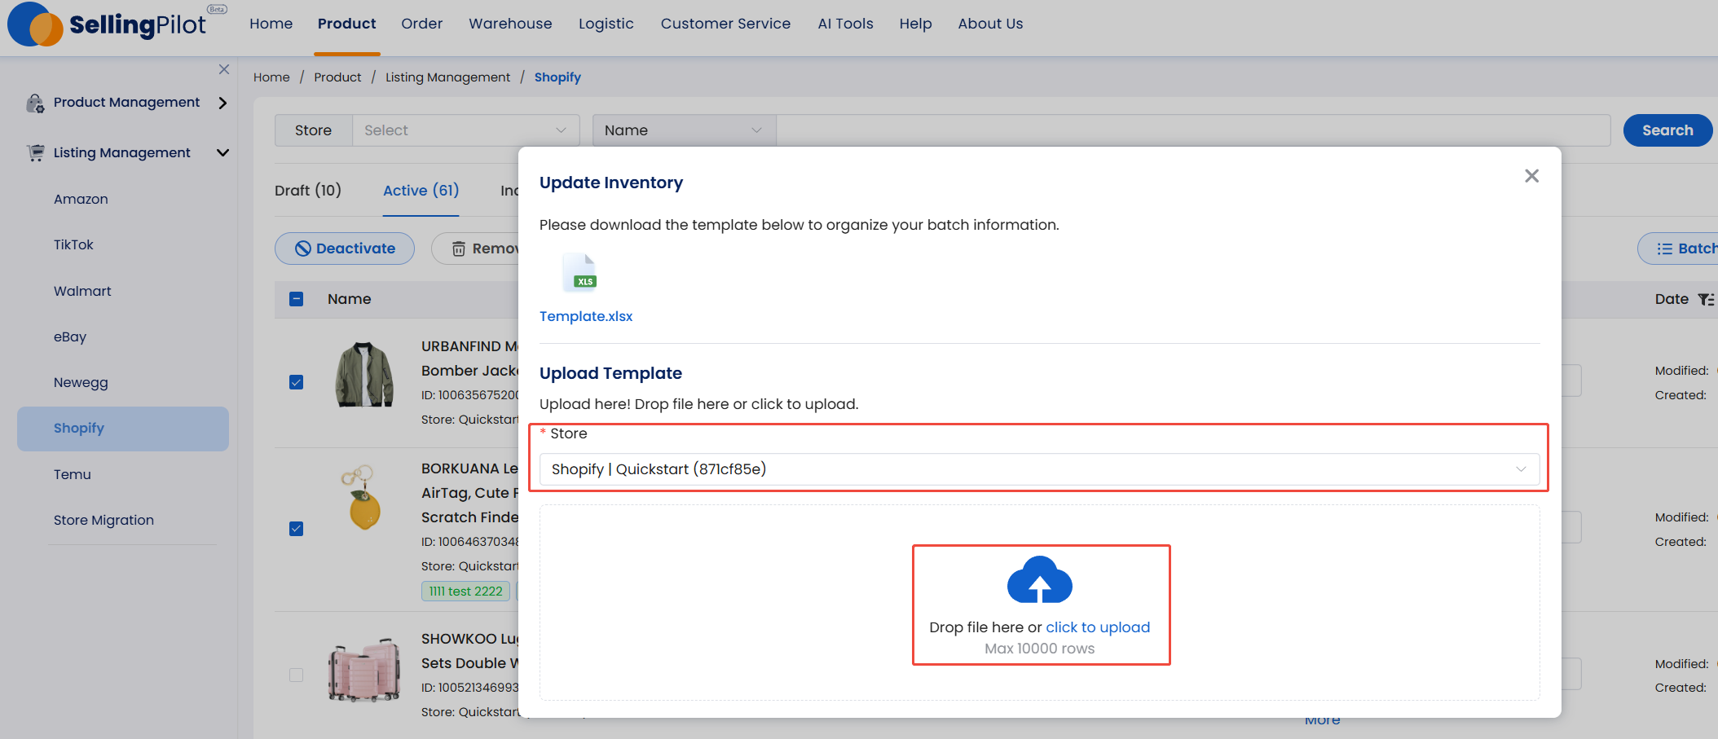Click the Product breadcrumb link
Screen dimensions: 1718x739
(337, 77)
